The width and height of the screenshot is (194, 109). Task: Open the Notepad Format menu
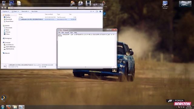tap(67, 33)
